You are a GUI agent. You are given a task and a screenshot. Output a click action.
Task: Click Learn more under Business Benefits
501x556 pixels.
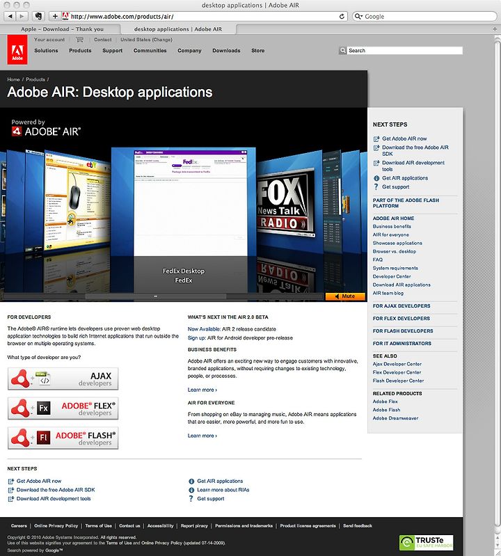(x=202, y=390)
